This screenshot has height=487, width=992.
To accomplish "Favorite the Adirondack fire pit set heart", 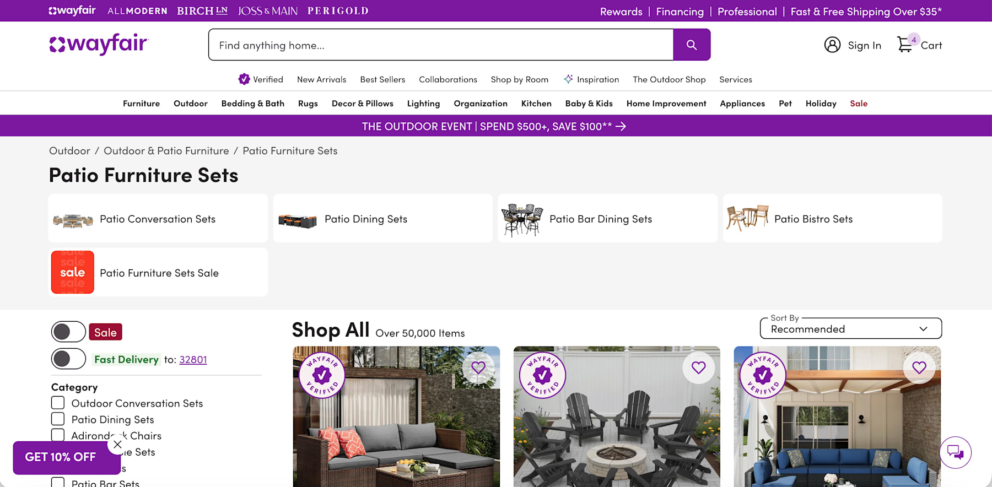I will [698, 367].
